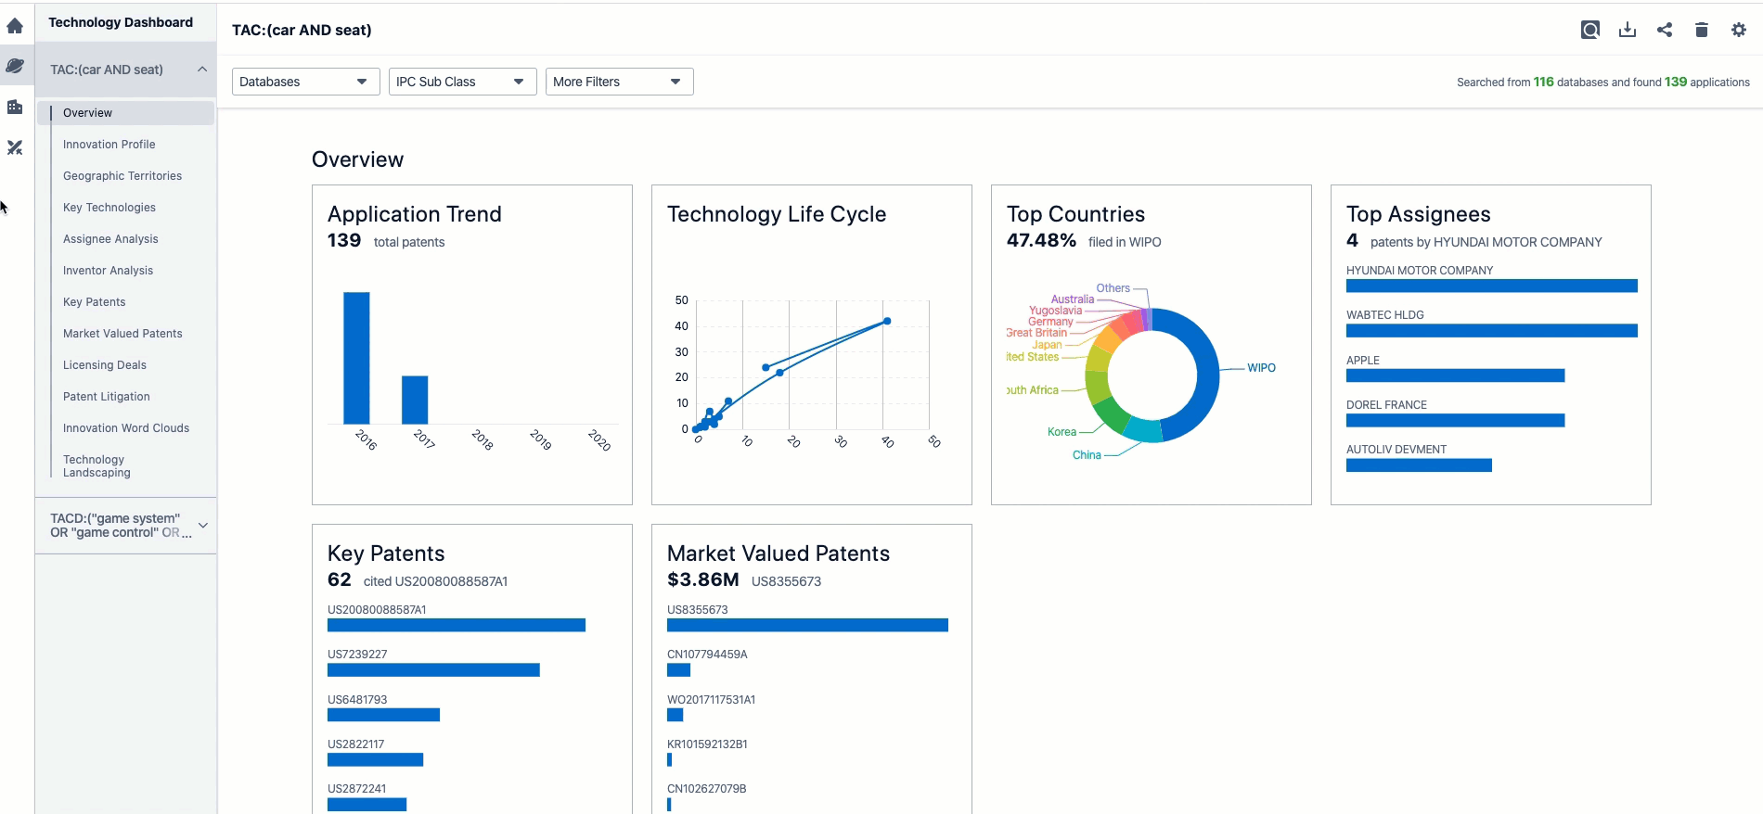Open the More Filters dropdown
The height and width of the screenshot is (814, 1763).
coord(619,82)
